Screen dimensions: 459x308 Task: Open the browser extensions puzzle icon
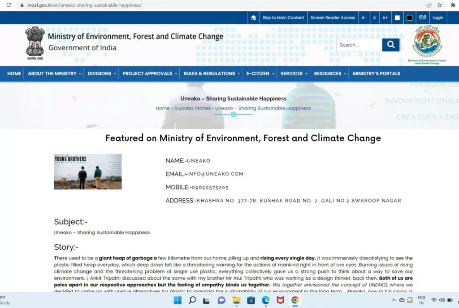click(x=453, y=5)
